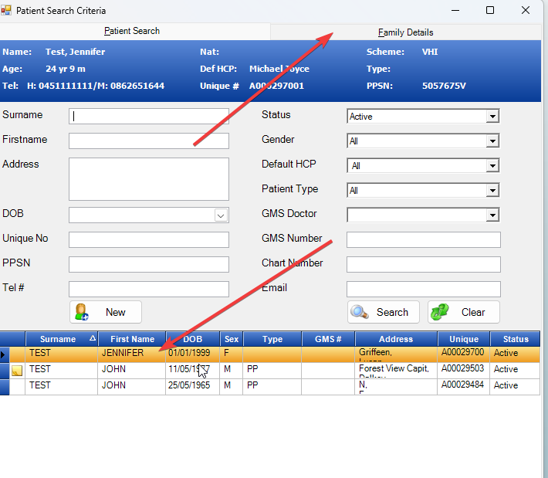Open the GMS Doctor dropdown
The width and height of the screenshot is (548, 478).
click(492, 215)
